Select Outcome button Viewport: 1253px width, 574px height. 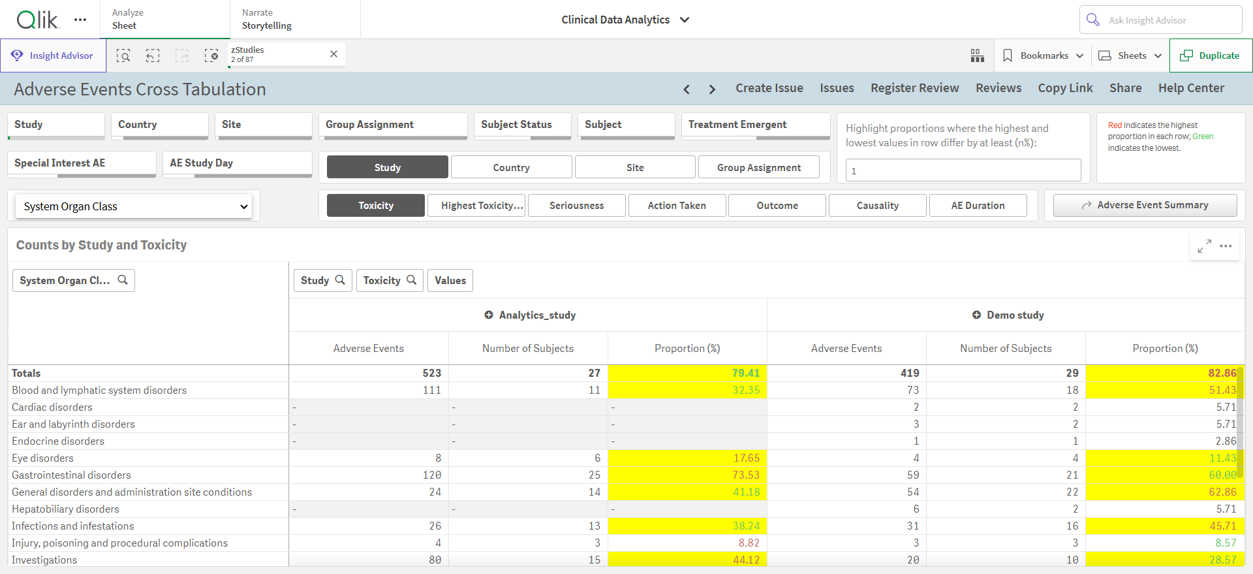[x=777, y=205]
